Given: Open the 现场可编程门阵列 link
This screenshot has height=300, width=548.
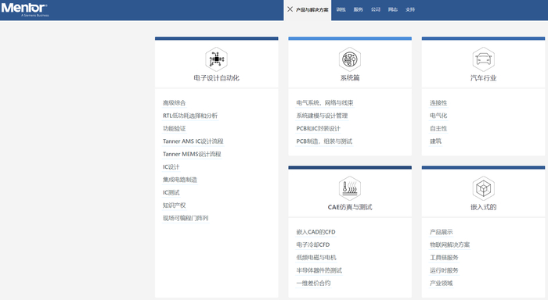Looking at the screenshot, I should (x=186, y=219).
